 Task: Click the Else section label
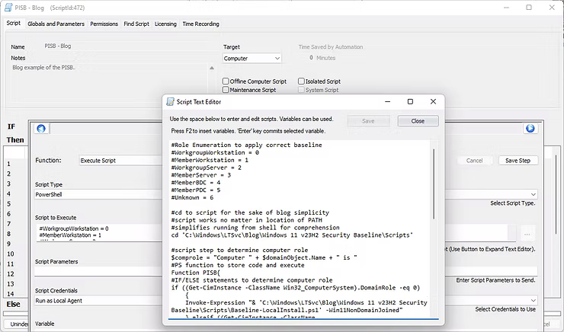13,304
